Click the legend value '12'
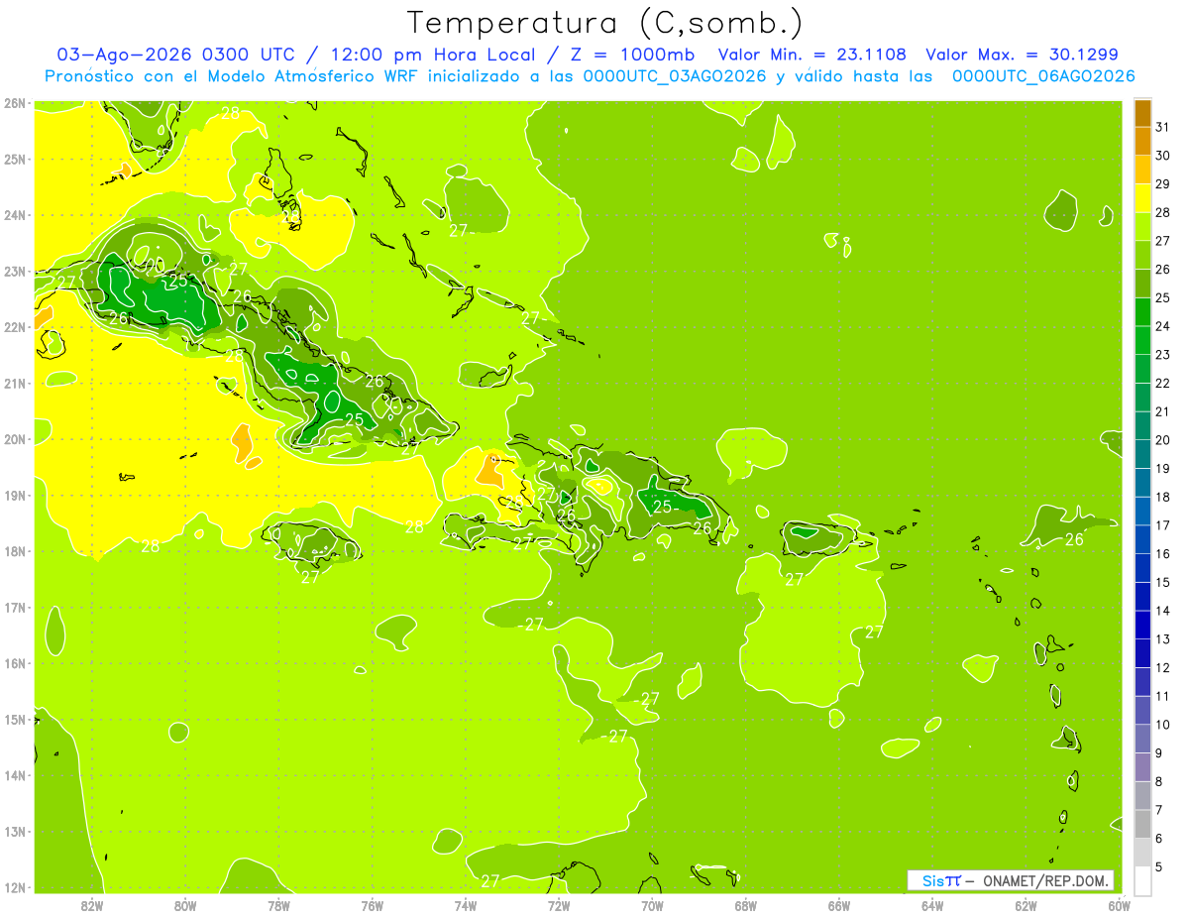The height and width of the screenshot is (919, 1189). 1162,667
